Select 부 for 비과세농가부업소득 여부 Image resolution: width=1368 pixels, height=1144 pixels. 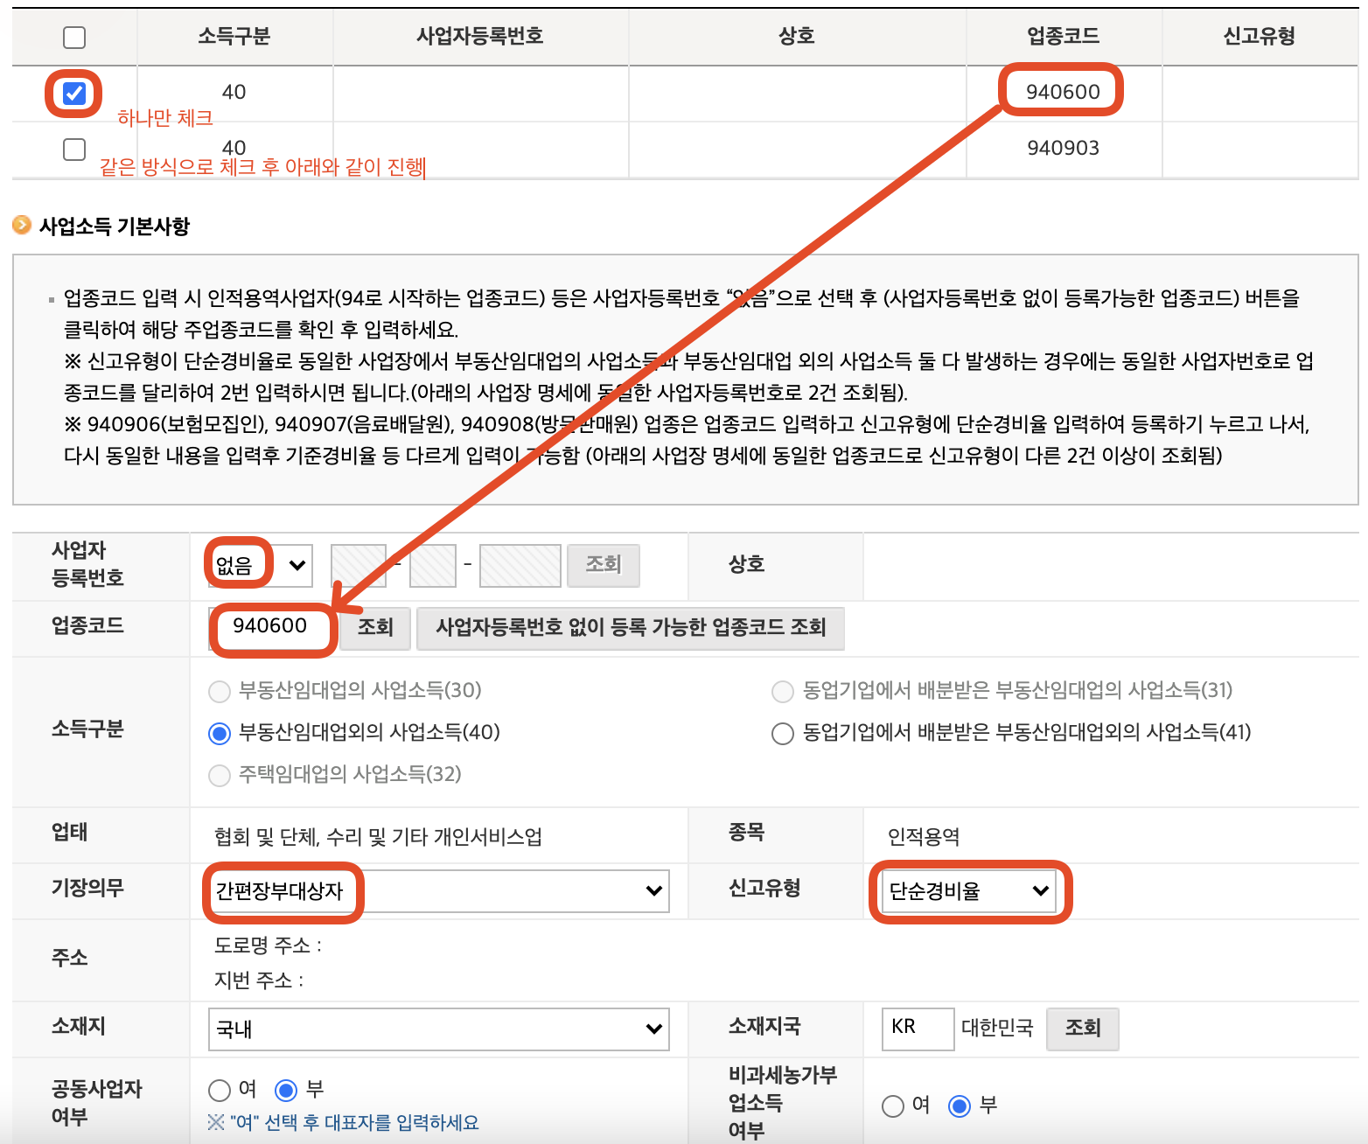pyautogui.click(x=961, y=1106)
